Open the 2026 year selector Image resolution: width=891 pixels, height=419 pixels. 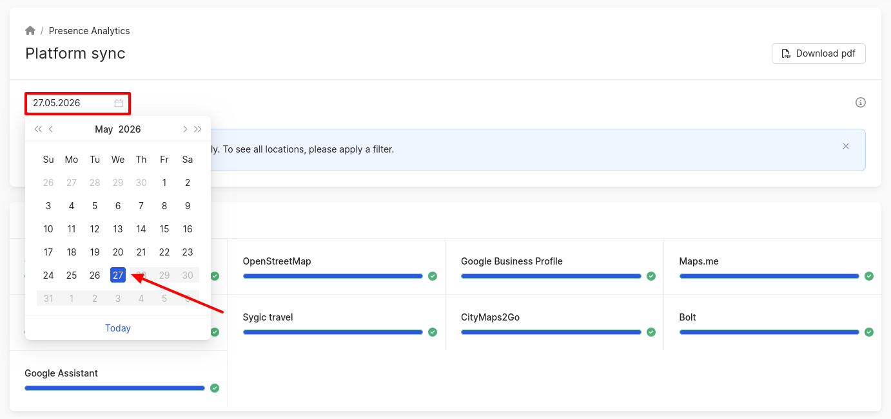pos(130,129)
